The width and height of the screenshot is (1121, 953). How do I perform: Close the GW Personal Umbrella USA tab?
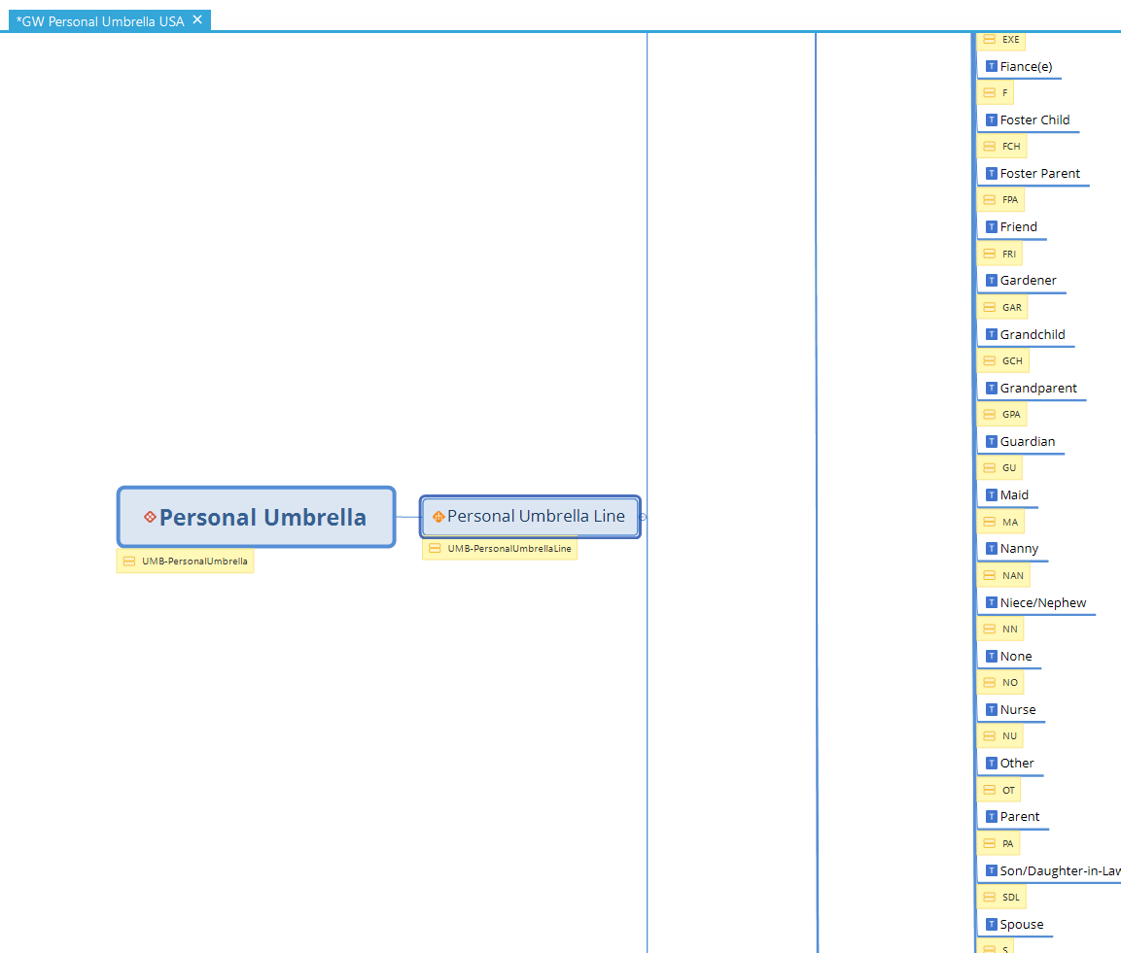click(197, 19)
